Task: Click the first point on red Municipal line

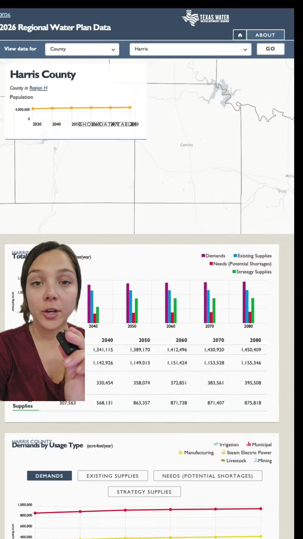Action: pos(35,513)
